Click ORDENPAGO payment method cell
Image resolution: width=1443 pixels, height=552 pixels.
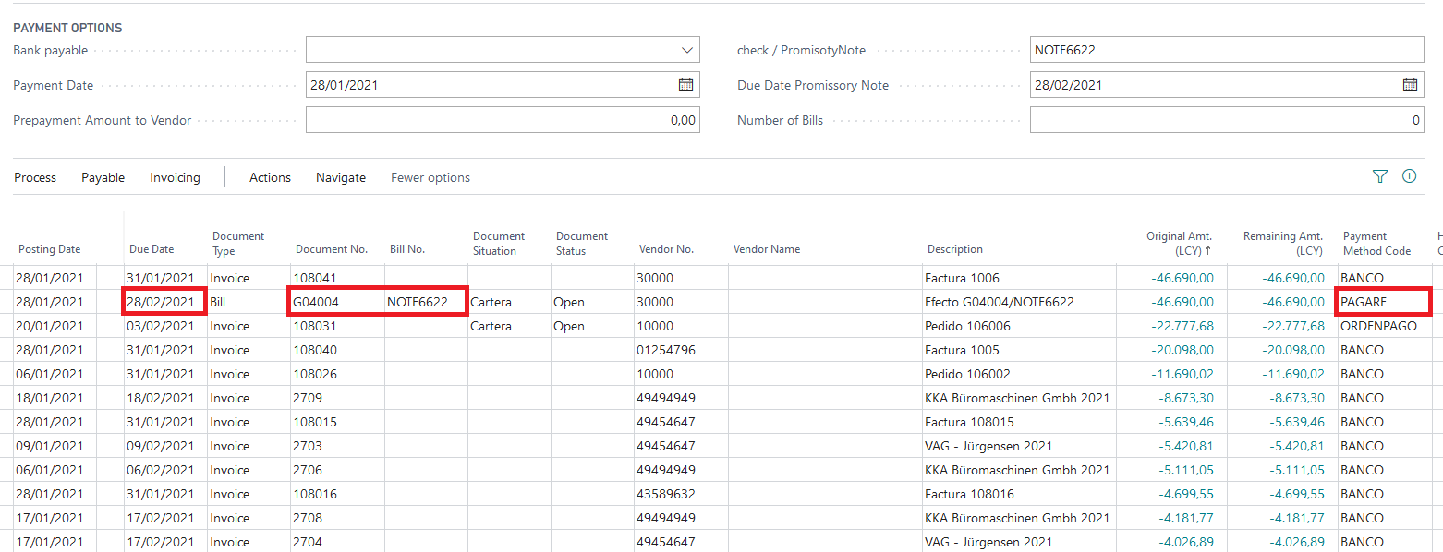coord(1378,326)
